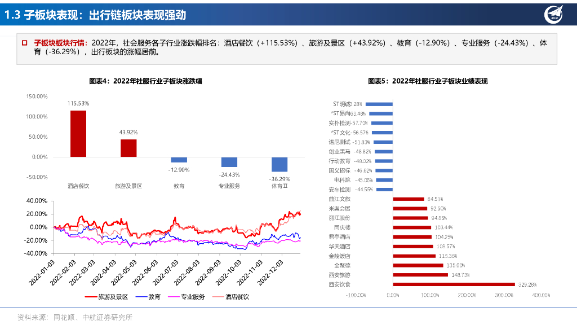The width and height of the screenshot is (577, 325).
Task: Click the red square bullet before 子板块板块行情
Action: tap(25, 43)
